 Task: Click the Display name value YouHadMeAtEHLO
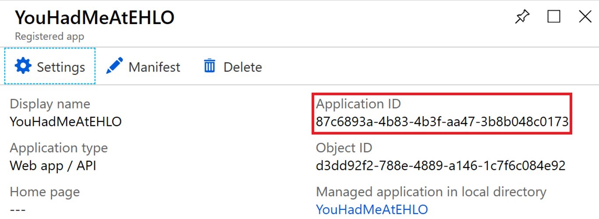(x=66, y=122)
